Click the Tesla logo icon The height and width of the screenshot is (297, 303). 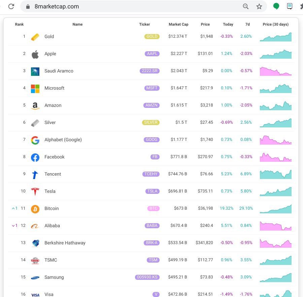pos(35,192)
